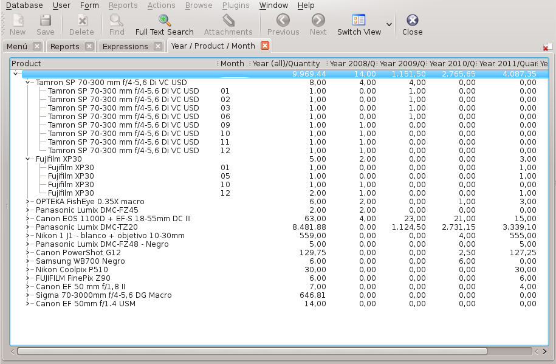Sort by the Month column header
Image resolution: width=556 pixels, height=364 pixels.
(234, 64)
